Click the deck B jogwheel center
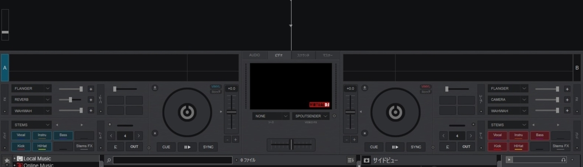This screenshot has height=167, width=583. (x=395, y=112)
